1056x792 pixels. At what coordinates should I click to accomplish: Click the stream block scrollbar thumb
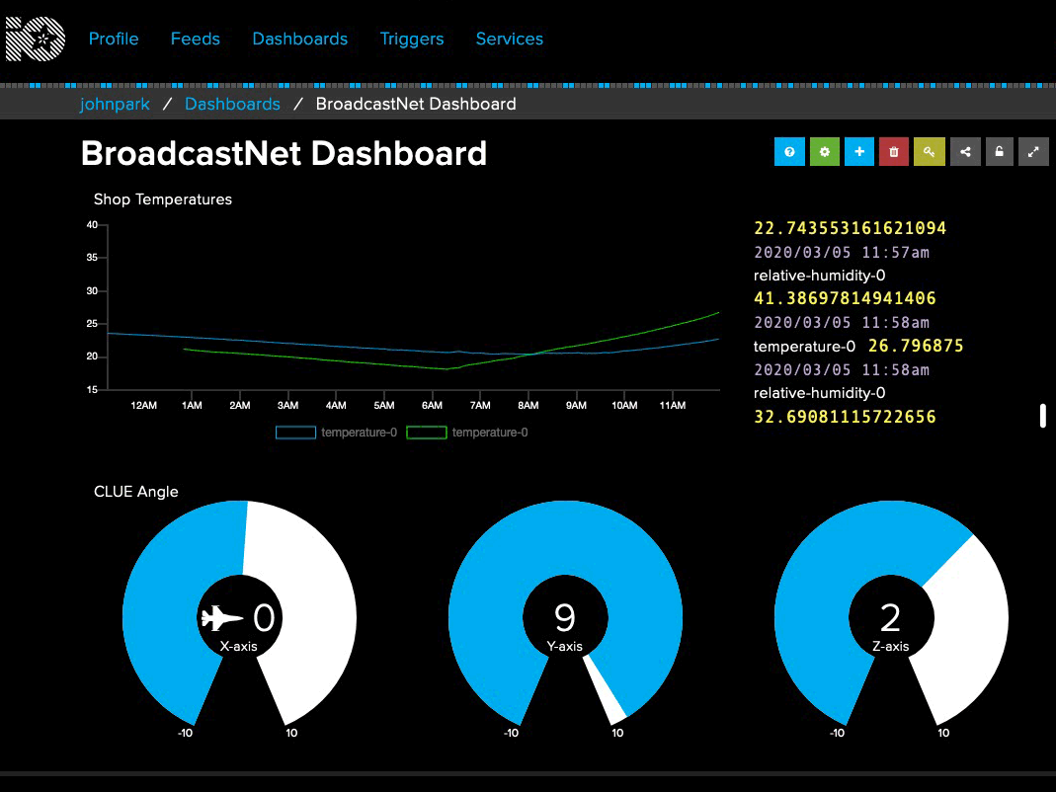click(1042, 416)
